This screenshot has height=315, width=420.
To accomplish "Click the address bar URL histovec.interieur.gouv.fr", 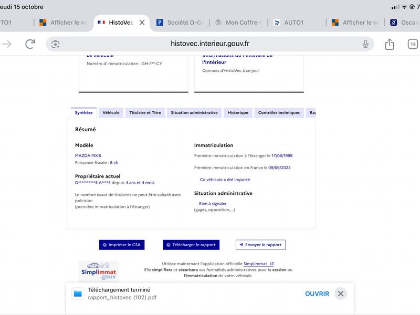I will pos(210,44).
